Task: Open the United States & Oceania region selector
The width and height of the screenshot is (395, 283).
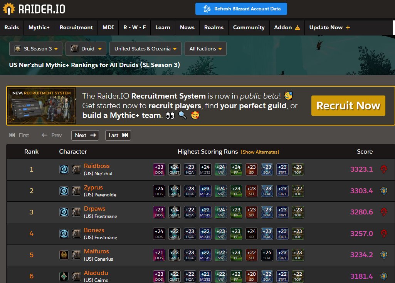Action: coord(145,49)
